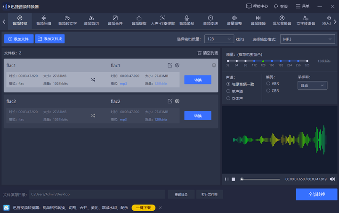
Task: Contact 客服 customer service
Action: 281,6
